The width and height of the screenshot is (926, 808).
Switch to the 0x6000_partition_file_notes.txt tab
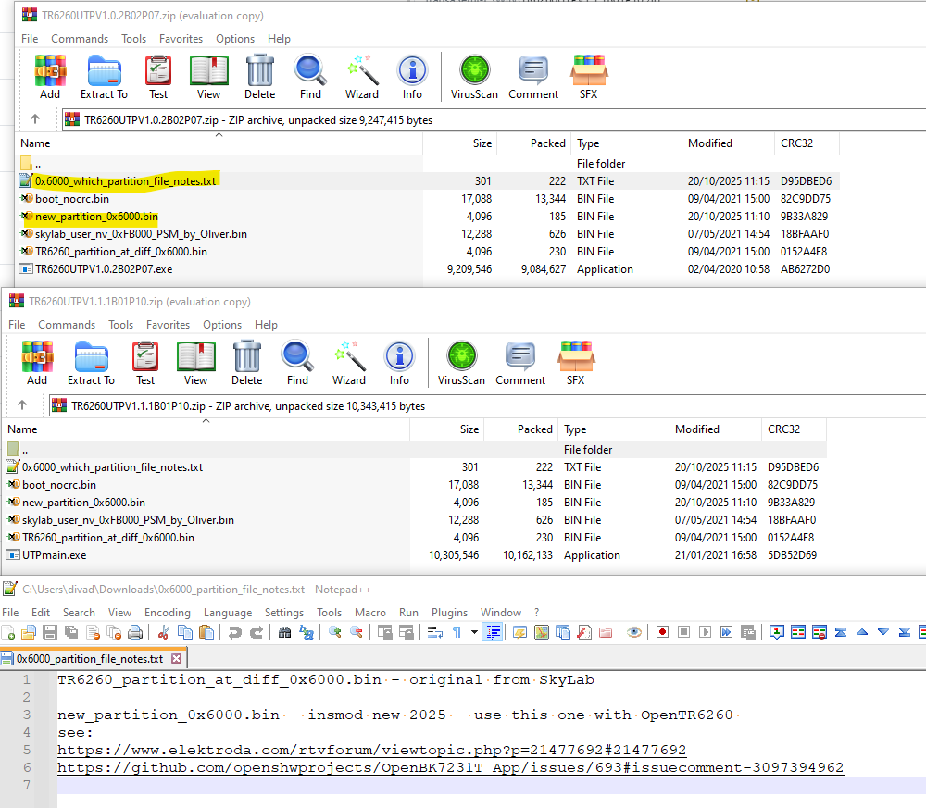point(91,659)
